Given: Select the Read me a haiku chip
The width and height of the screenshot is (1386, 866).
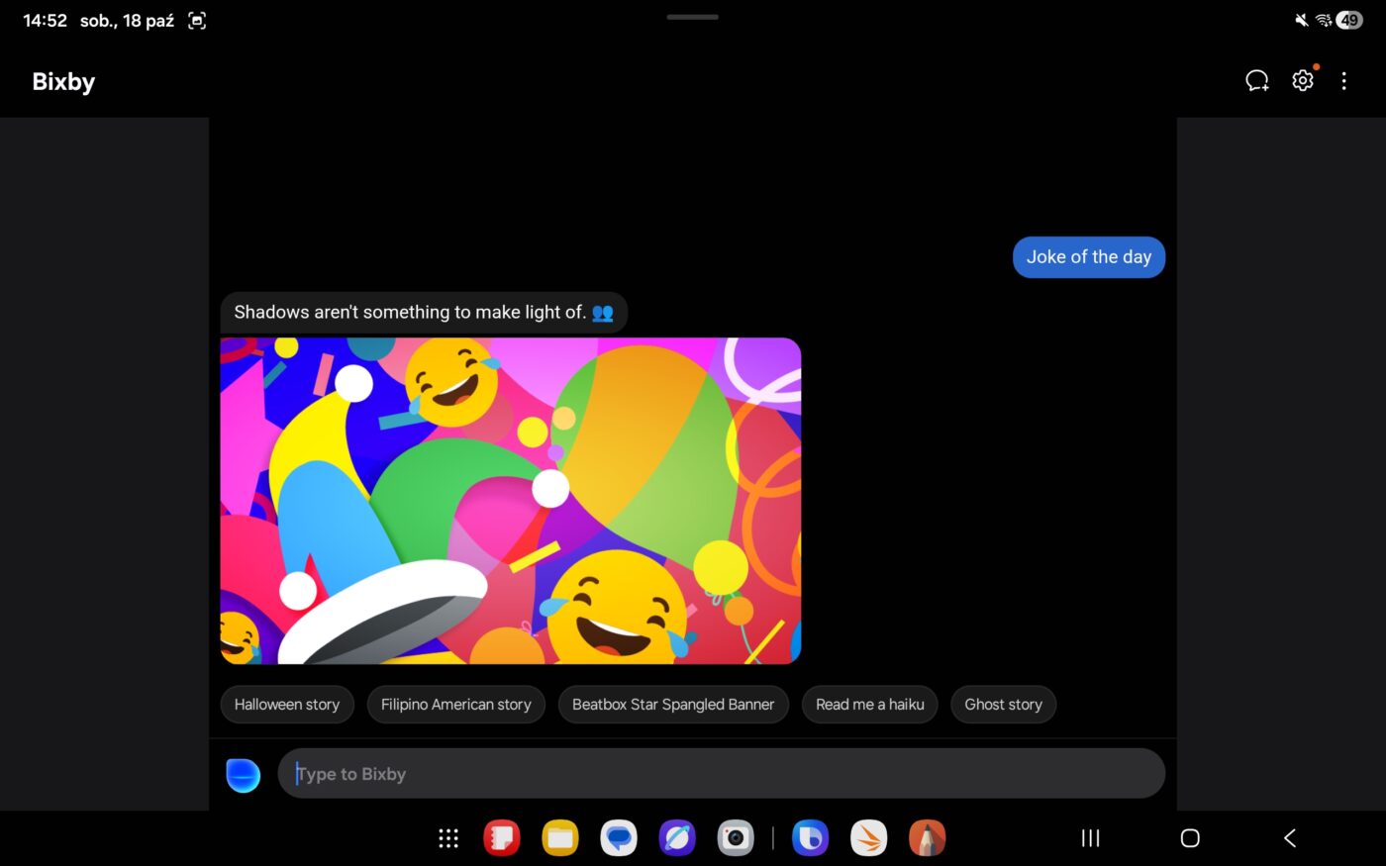Looking at the screenshot, I should [x=869, y=705].
